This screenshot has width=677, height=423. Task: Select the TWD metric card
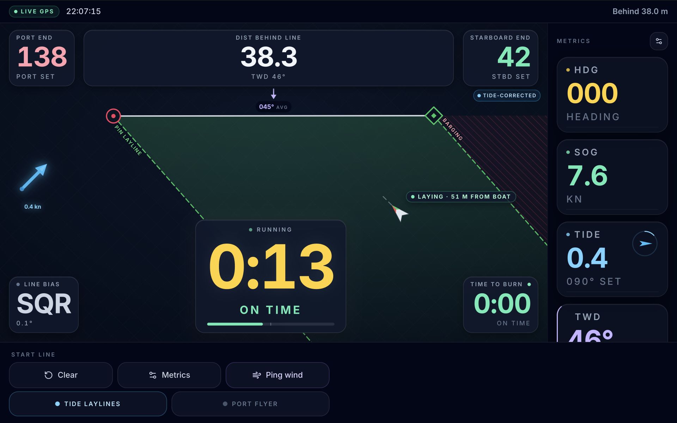point(612,323)
